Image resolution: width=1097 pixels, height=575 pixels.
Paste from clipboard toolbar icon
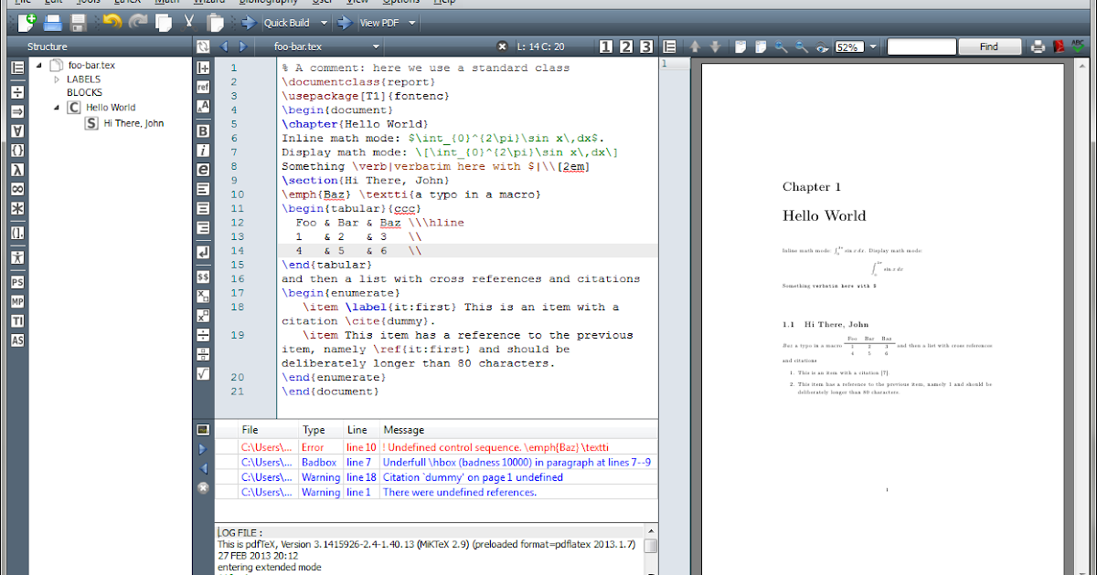click(215, 22)
